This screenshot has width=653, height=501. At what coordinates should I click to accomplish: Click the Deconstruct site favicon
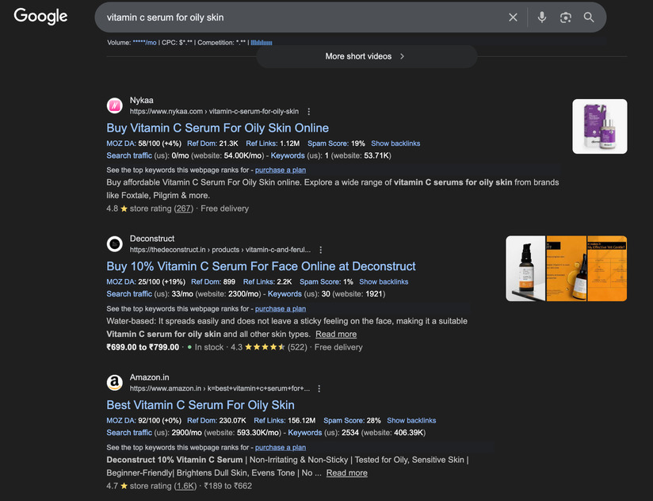point(115,244)
